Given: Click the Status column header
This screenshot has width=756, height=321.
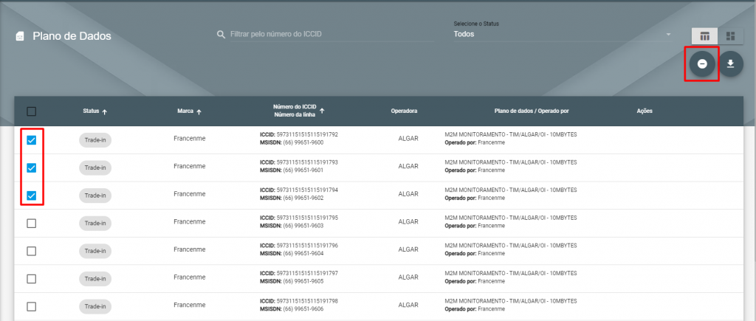Looking at the screenshot, I should [91, 111].
